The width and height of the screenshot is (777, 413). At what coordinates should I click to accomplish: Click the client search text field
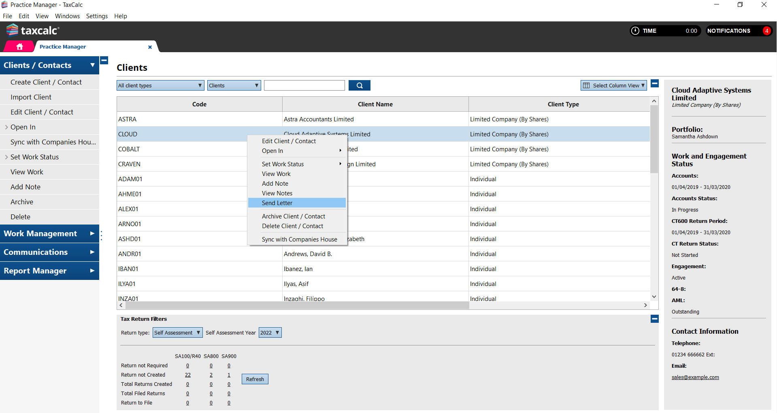pos(304,85)
